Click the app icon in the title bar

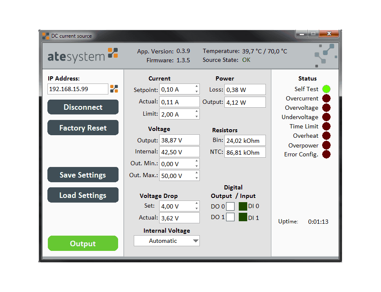click(x=46, y=36)
